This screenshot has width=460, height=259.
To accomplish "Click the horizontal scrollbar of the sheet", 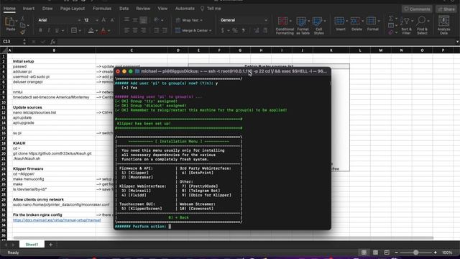I will point(224,237).
